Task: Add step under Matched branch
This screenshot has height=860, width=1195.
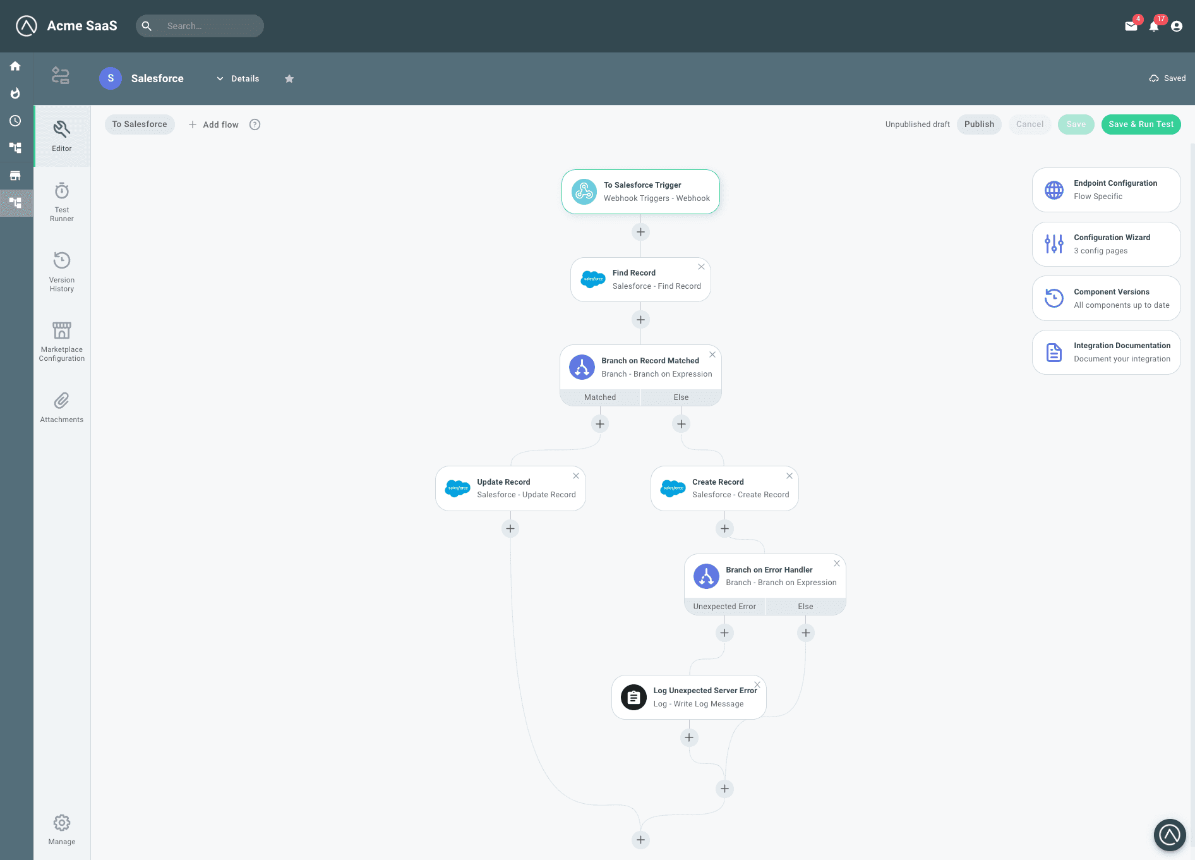Action: 600,424
